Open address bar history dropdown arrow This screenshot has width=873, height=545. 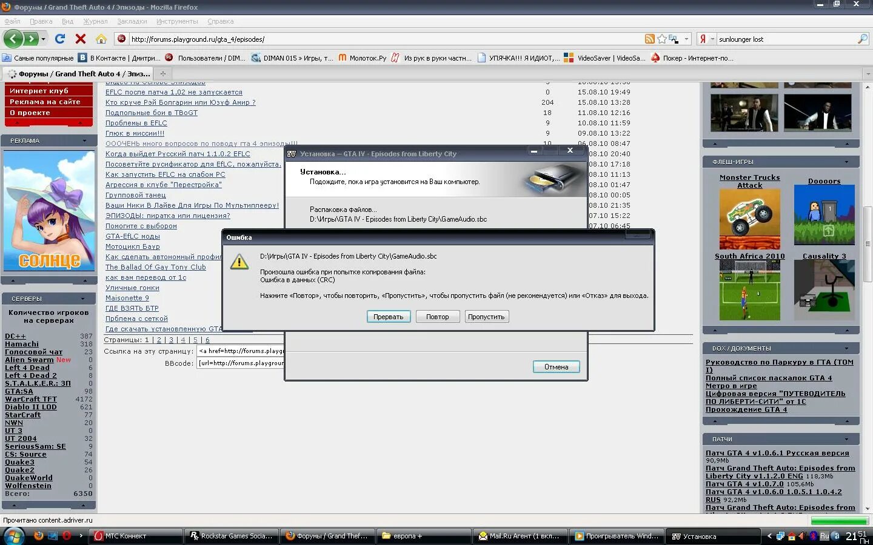[x=686, y=39]
